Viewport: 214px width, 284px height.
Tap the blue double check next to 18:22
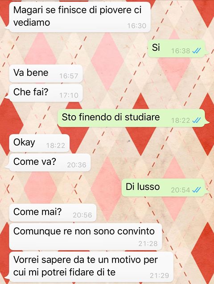[197, 120]
